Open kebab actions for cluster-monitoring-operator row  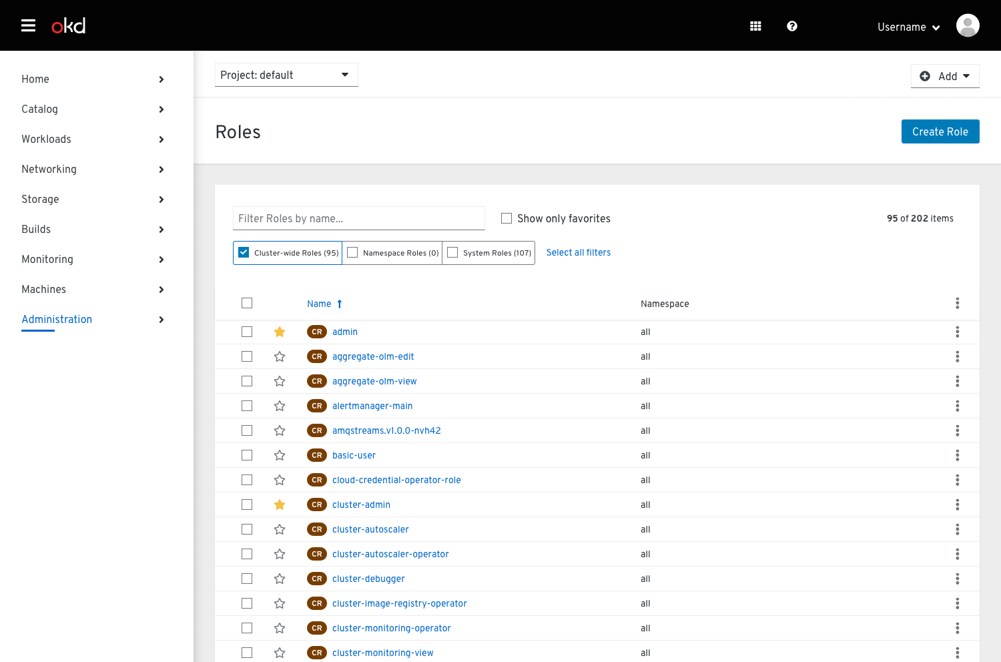(957, 628)
